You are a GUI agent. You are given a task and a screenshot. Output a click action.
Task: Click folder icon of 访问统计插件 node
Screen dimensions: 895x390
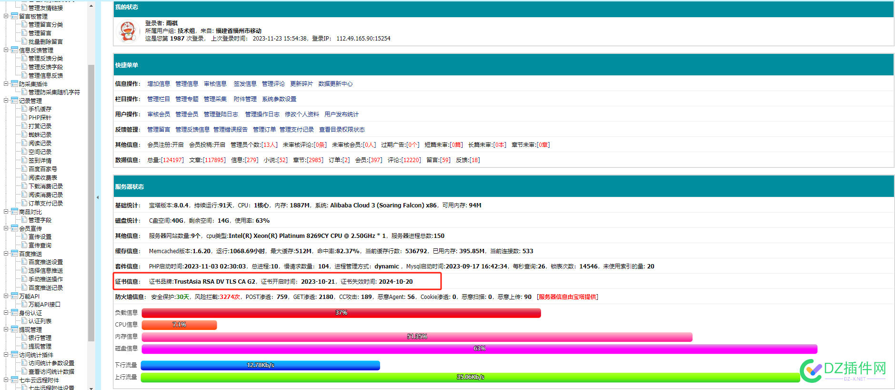click(15, 355)
